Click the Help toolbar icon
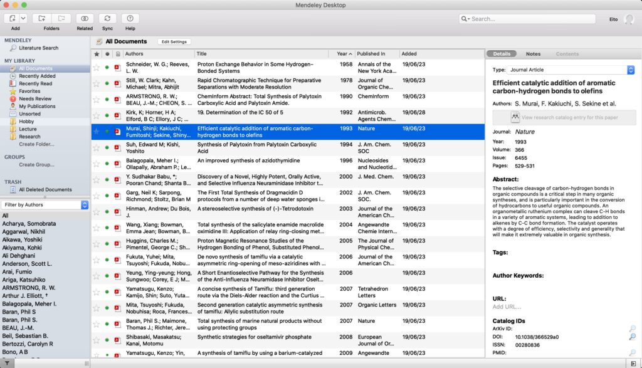The width and height of the screenshot is (642, 368). 130,18
